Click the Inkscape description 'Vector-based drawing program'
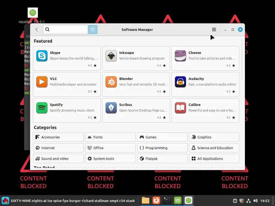275x206 pixels. (142, 58)
